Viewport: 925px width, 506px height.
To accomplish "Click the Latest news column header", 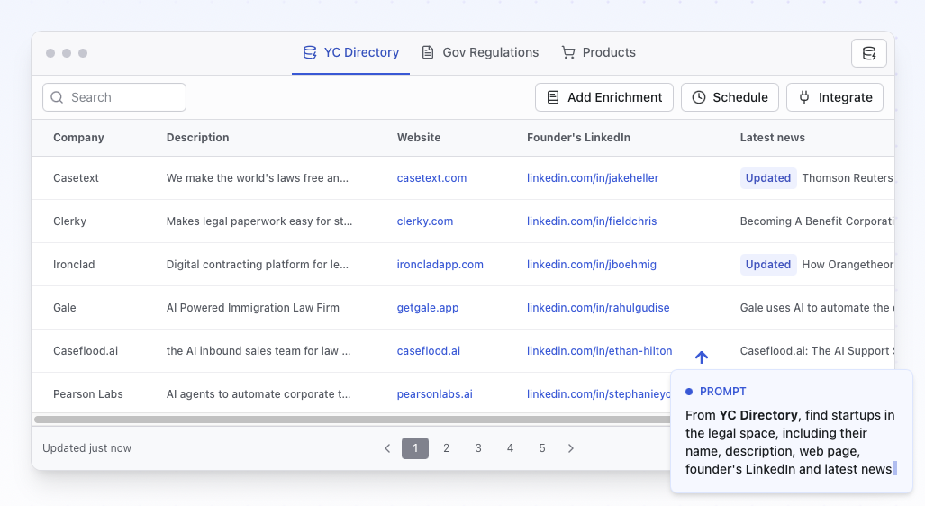I will click(773, 138).
